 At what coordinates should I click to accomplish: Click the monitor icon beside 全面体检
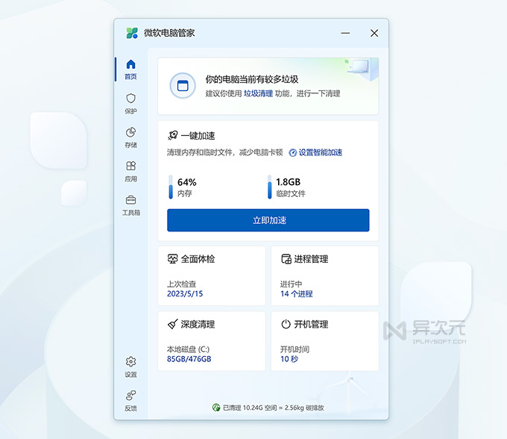(173, 258)
